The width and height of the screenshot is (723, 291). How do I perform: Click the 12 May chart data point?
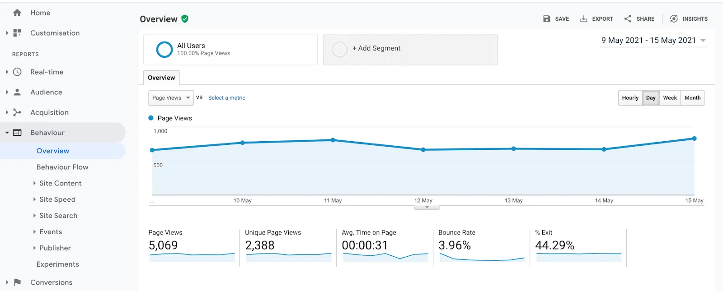(423, 149)
